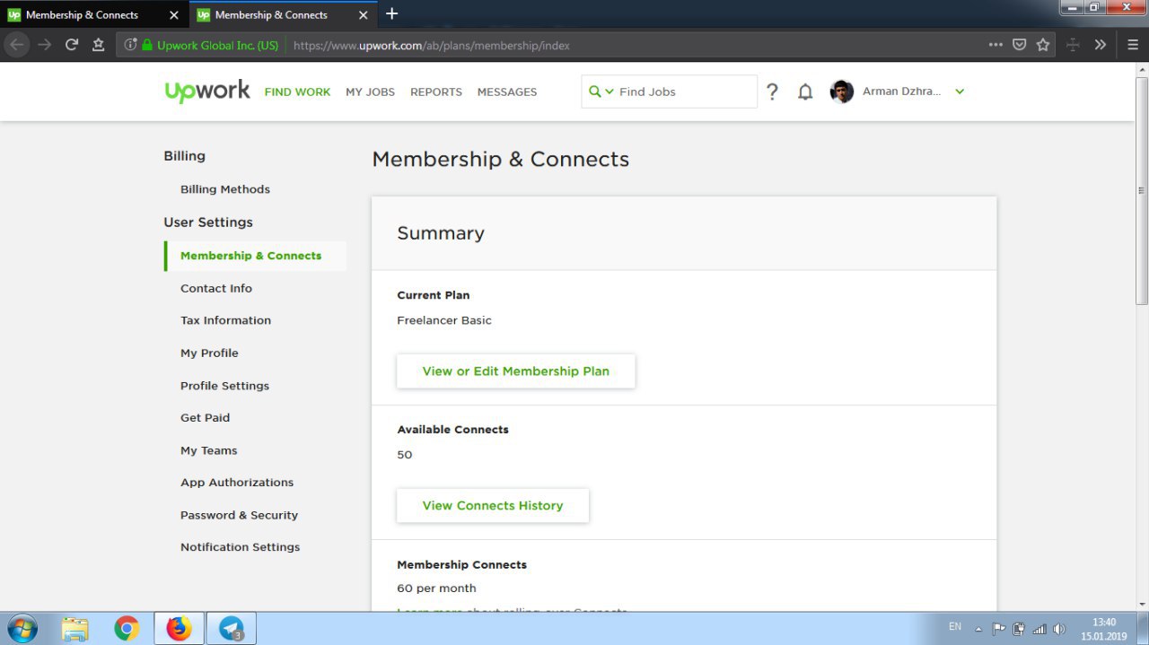Screen dimensions: 1149x645
Task: Click View or Edit Membership Plan button
Action: [516, 371]
